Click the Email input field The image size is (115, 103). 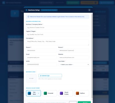coord(41,58)
